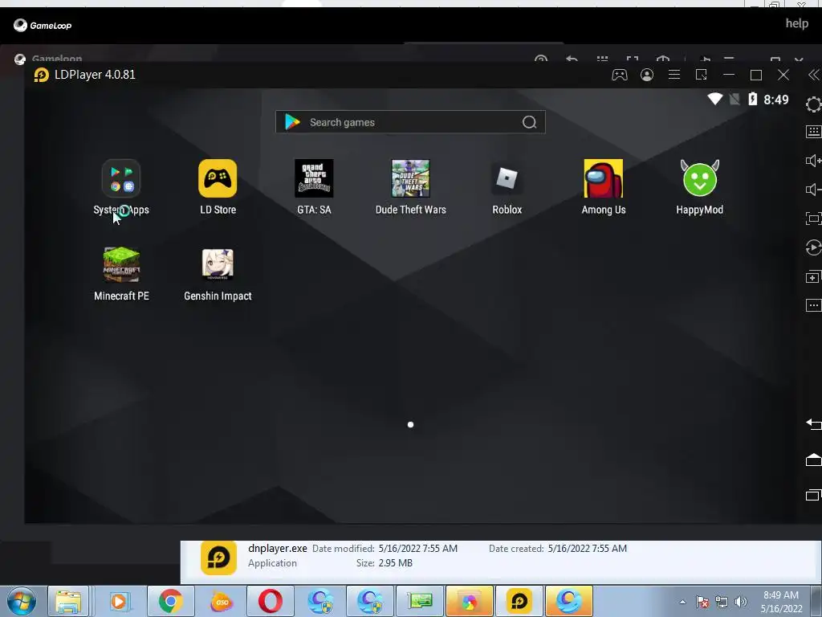The height and width of the screenshot is (617, 822).
Task: Open the LDPlayer hamburger menu
Action: 674,75
